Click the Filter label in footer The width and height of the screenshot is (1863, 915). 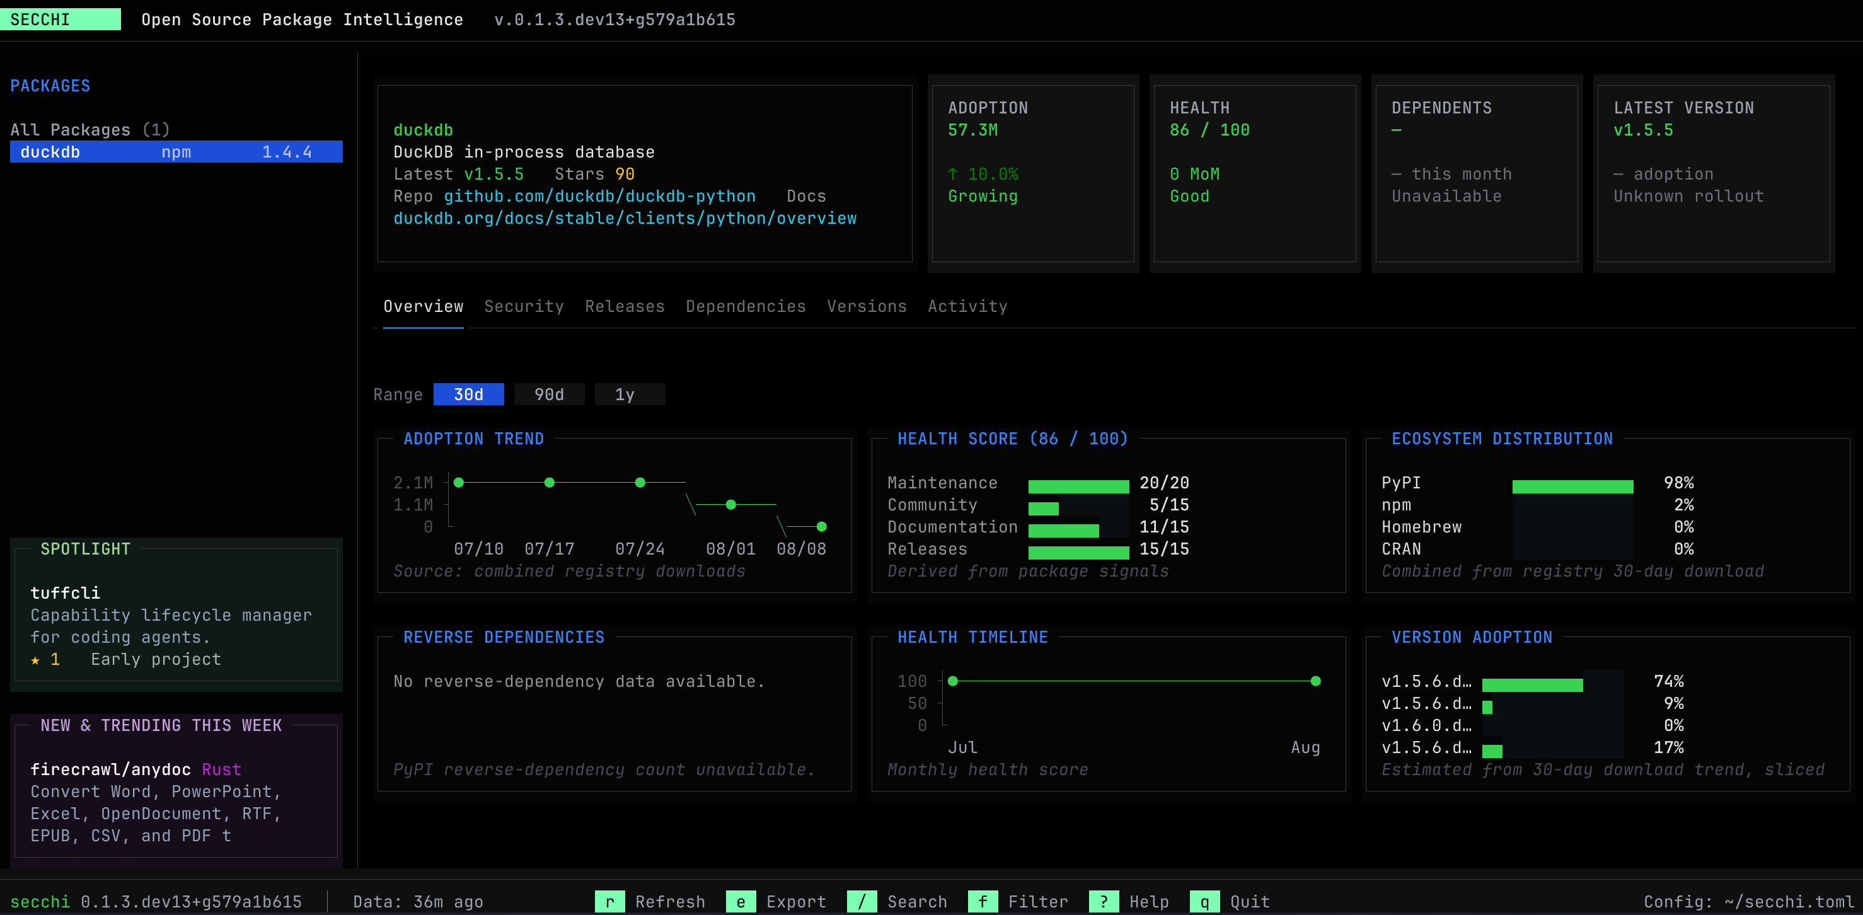point(1038,901)
